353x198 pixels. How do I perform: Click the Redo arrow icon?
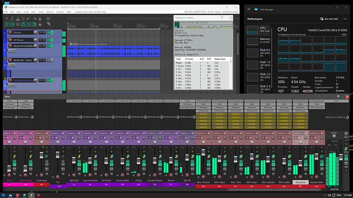pyautogui.click(x=34, y=19)
